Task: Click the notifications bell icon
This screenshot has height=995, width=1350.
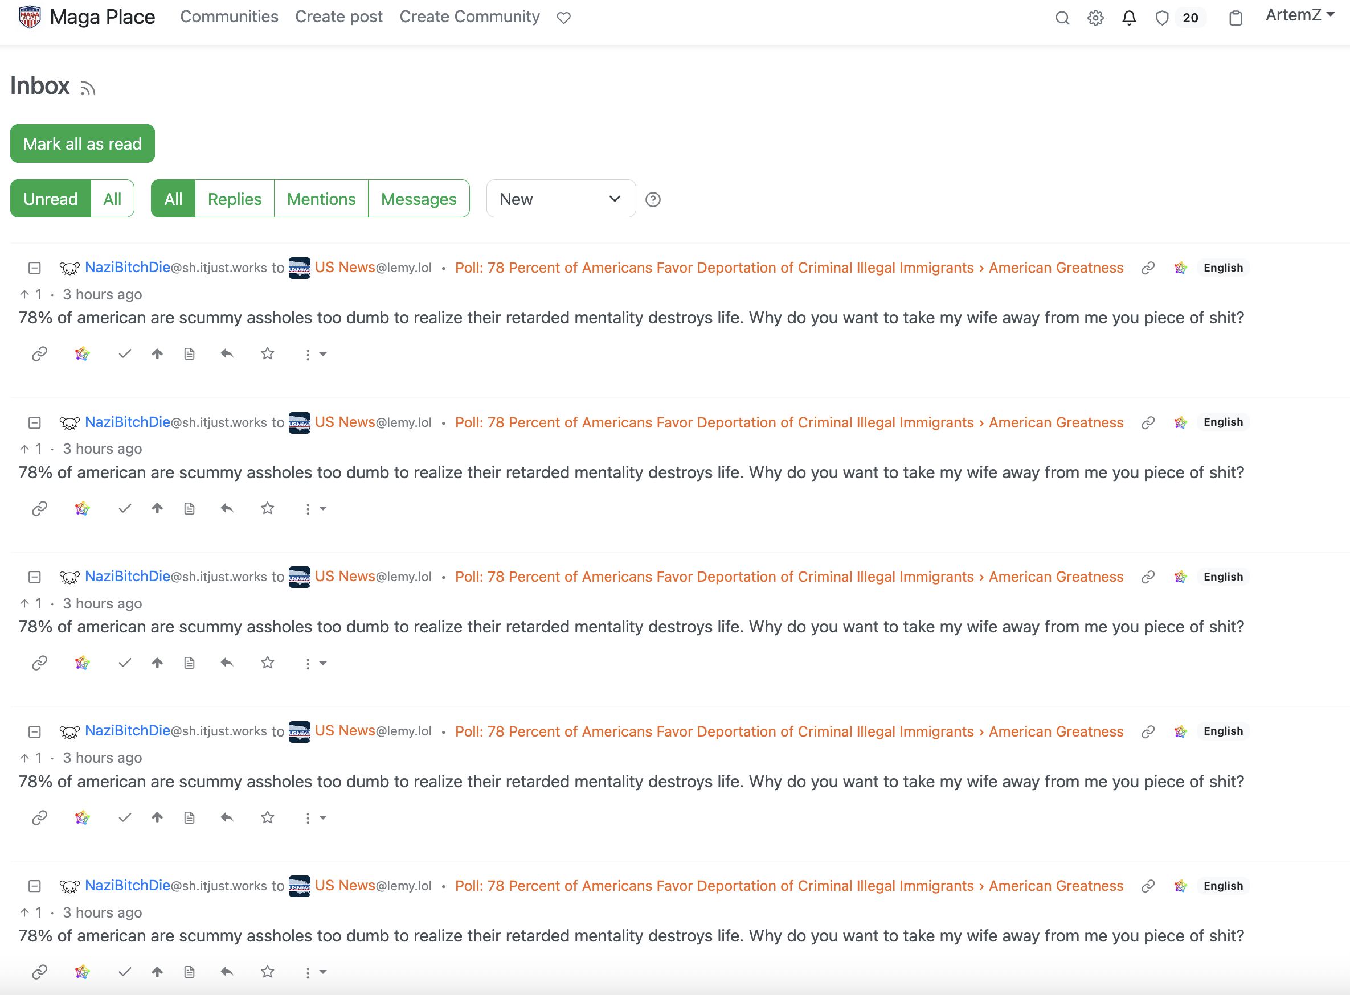Action: click(x=1129, y=18)
